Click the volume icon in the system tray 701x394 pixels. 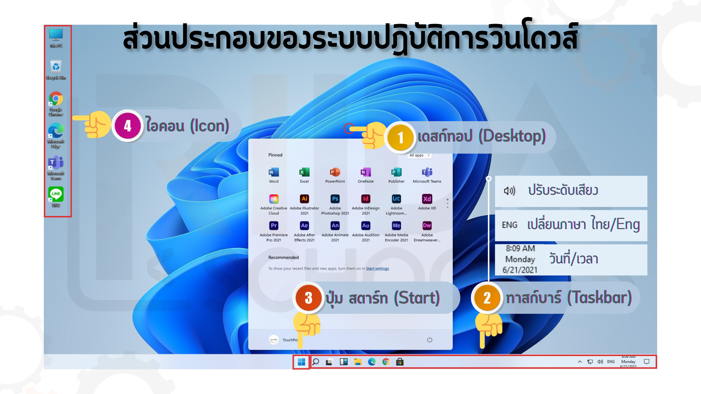pos(600,362)
